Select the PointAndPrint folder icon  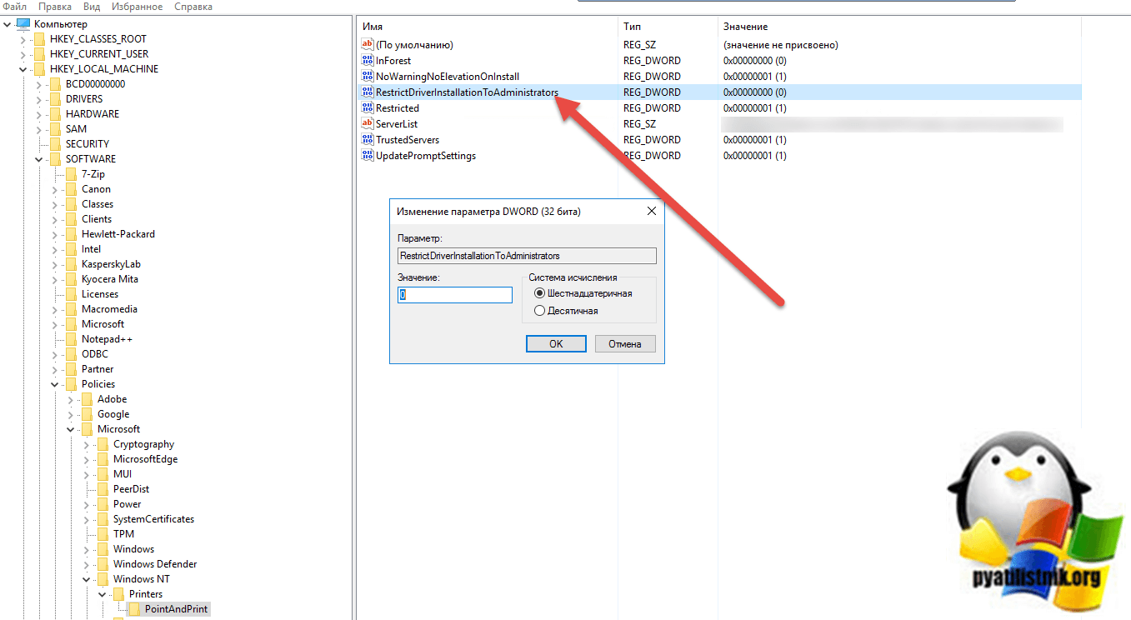(135, 609)
